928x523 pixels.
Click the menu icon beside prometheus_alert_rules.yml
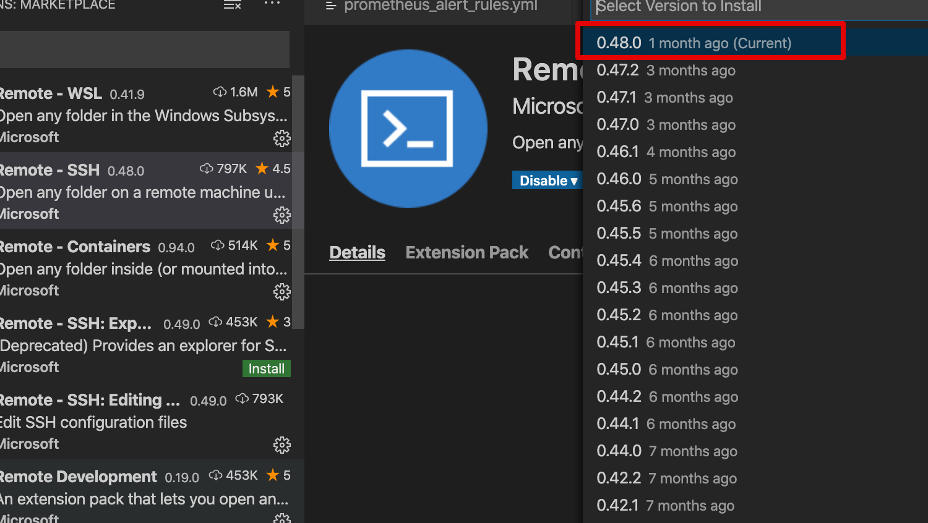332,7
